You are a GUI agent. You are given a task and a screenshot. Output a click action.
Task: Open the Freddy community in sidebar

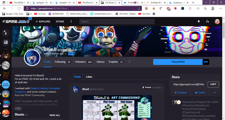[x=6, y=56]
